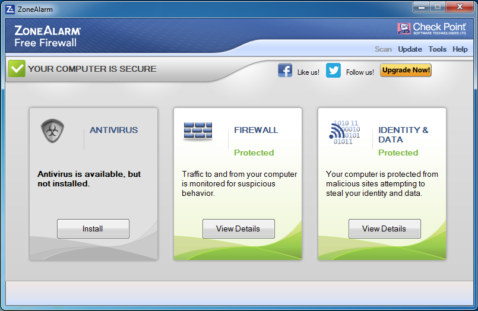Click 'YOUR COMPUTER IS SECURE' status text
The height and width of the screenshot is (311, 478).
coord(92,69)
